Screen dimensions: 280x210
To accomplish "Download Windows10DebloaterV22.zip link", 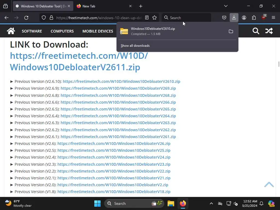I will (114, 171).
